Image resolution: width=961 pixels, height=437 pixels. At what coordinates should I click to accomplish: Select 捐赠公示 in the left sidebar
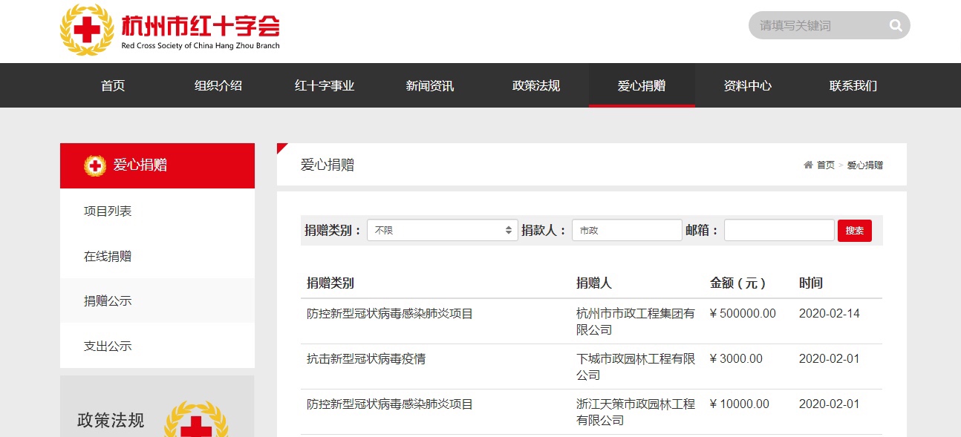click(x=108, y=300)
